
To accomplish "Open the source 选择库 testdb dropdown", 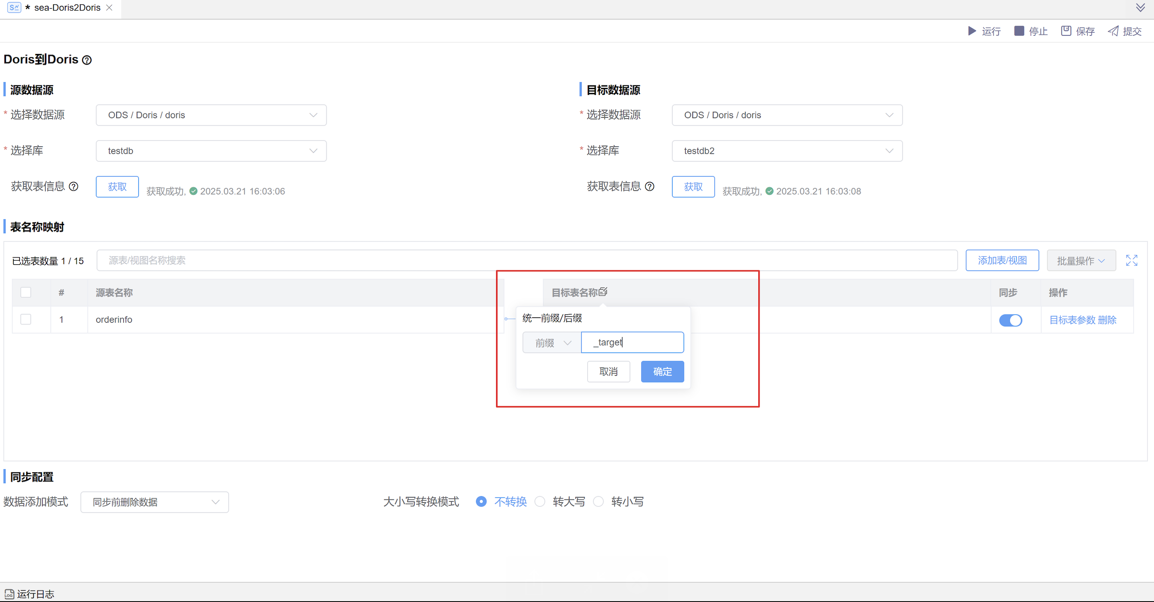I will click(211, 151).
